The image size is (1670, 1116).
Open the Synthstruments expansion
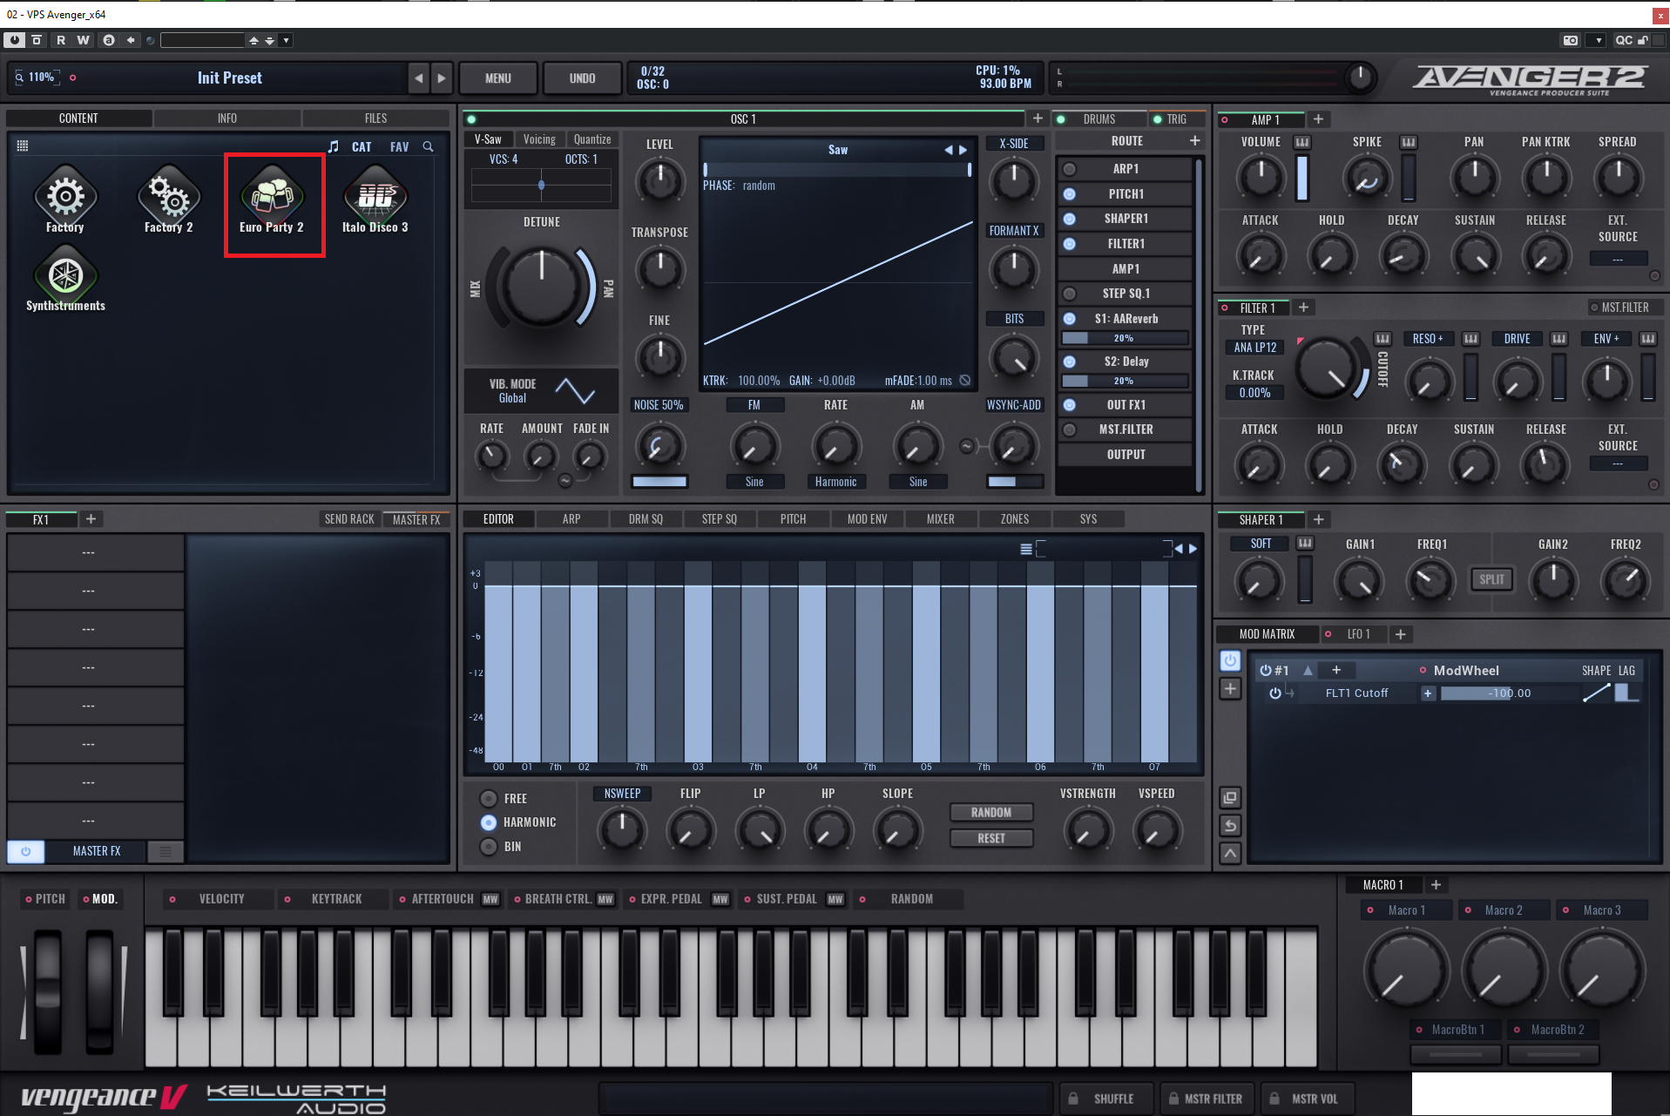[65, 277]
